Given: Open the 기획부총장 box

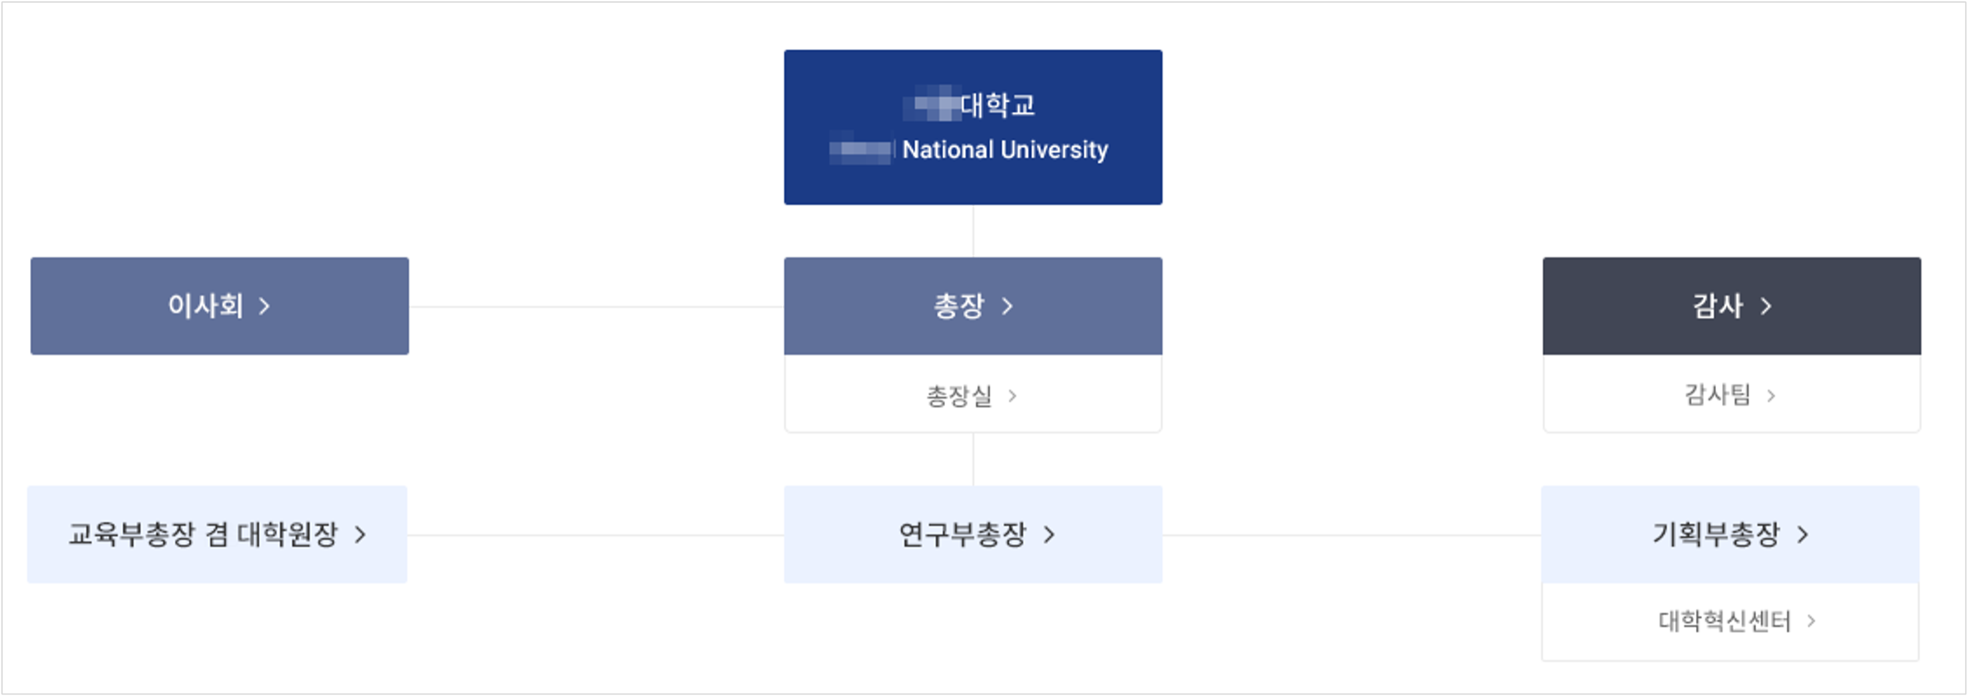Looking at the screenshot, I should 1730,535.
